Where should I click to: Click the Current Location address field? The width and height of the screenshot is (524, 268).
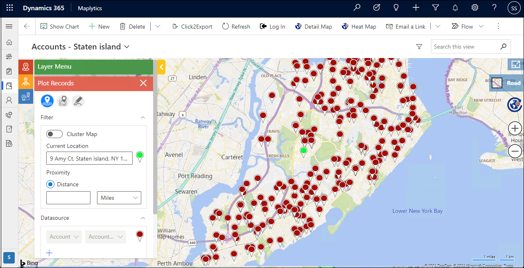click(89, 158)
